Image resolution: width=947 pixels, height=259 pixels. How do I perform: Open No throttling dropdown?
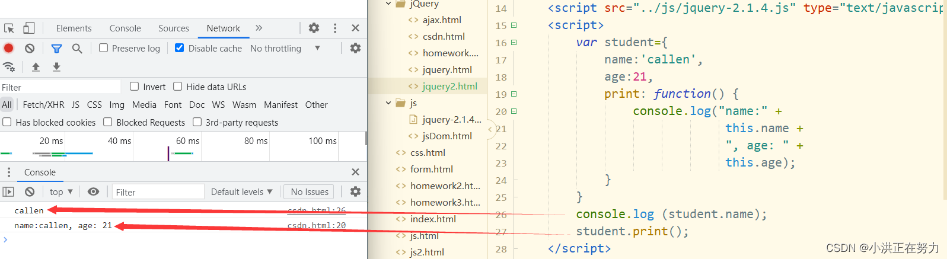(x=285, y=48)
